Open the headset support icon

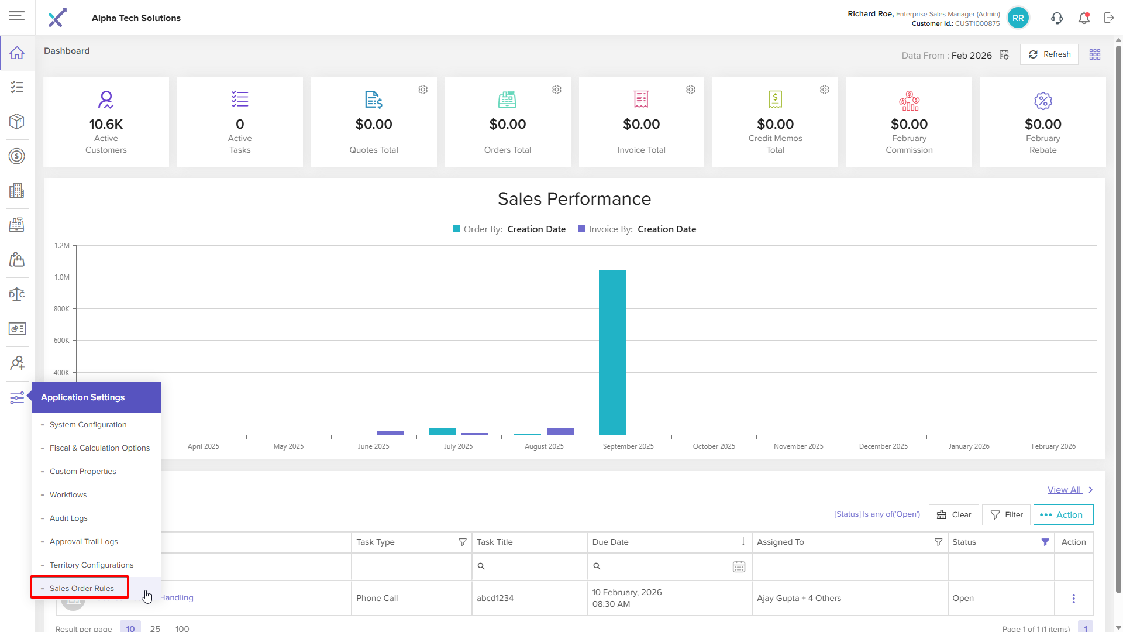tap(1057, 18)
